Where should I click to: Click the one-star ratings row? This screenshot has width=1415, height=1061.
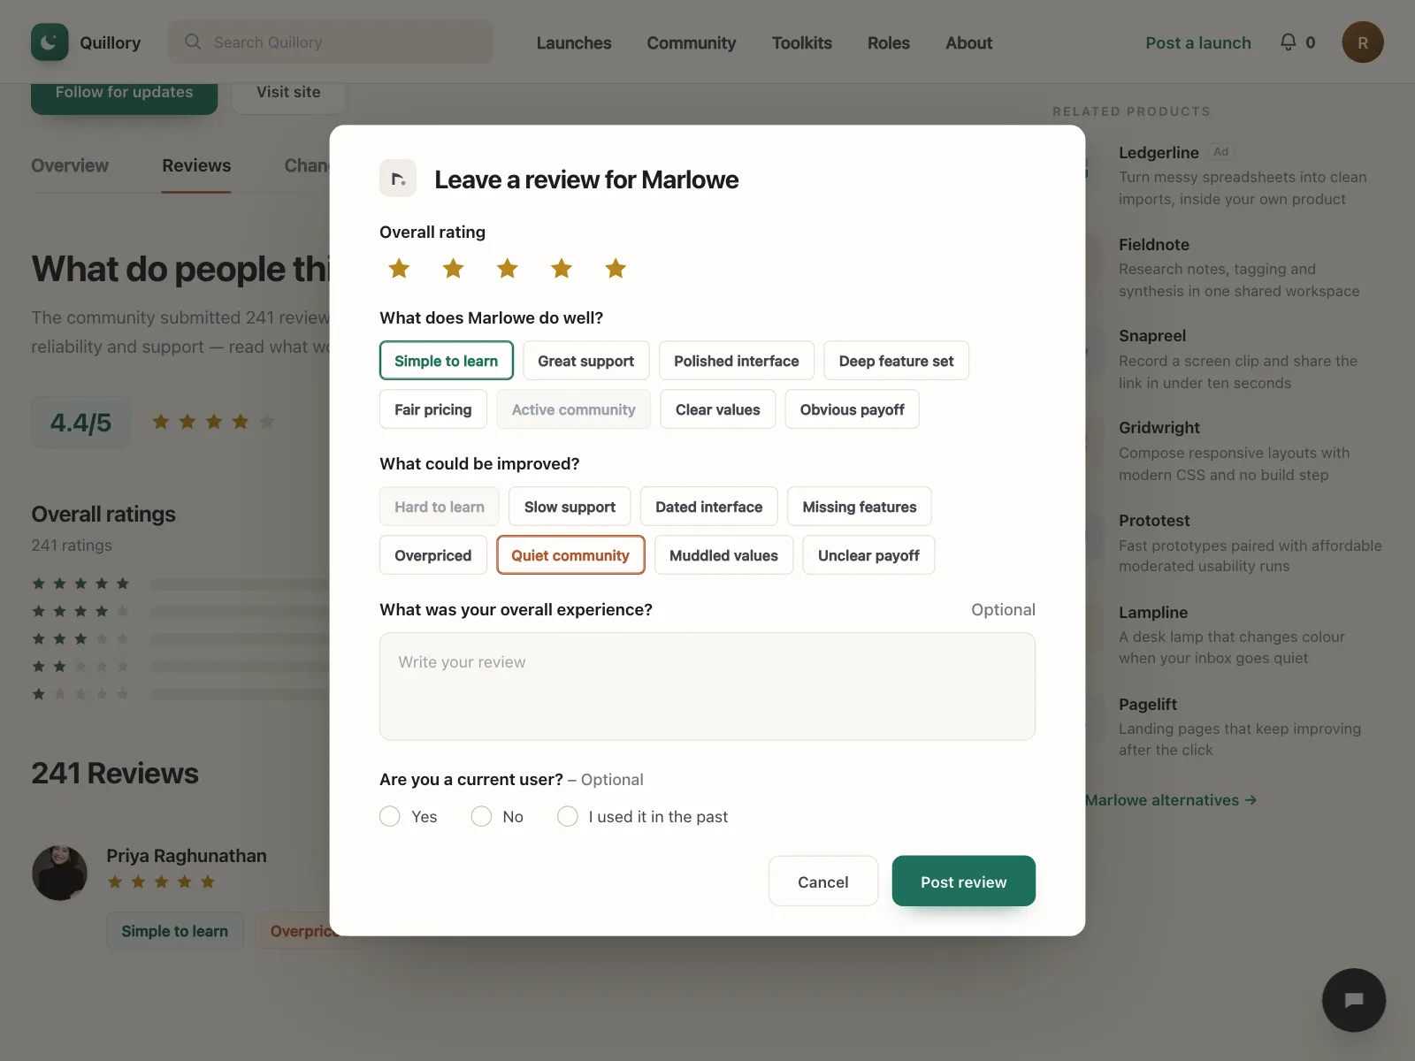click(181, 694)
